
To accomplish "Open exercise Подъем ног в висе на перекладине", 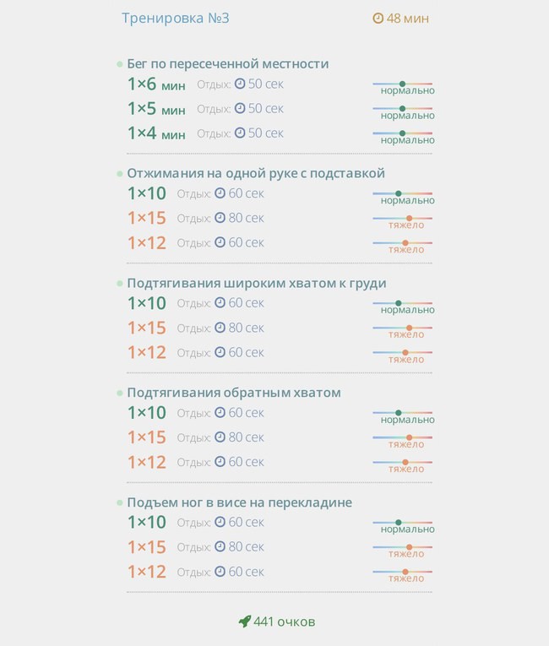I will click(x=239, y=502).
